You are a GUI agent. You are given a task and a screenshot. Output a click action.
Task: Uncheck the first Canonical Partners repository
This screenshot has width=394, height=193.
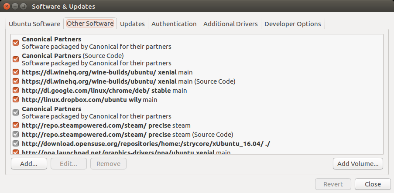16,43
